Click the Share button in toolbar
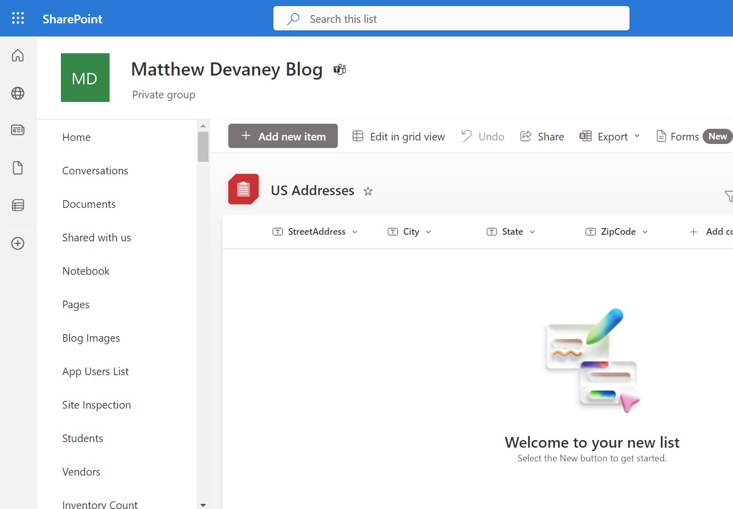 (x=542, y=136)
